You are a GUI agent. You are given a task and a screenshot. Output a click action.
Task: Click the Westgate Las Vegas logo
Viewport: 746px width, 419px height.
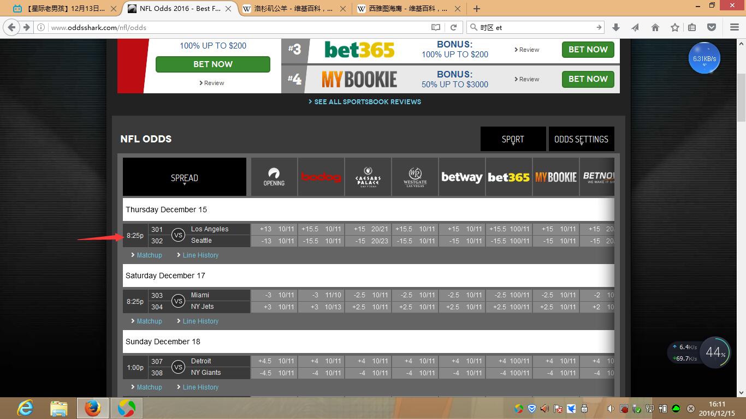click(x=415, y=177)
